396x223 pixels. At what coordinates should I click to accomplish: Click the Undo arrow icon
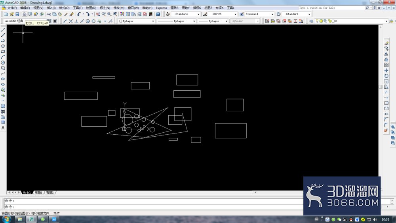[x=79, y=14]
